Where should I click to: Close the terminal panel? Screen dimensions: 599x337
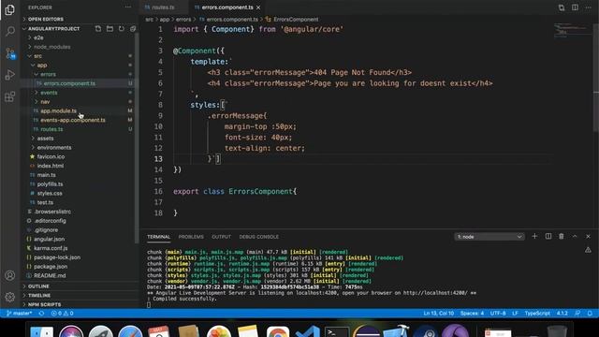point(588,237)
